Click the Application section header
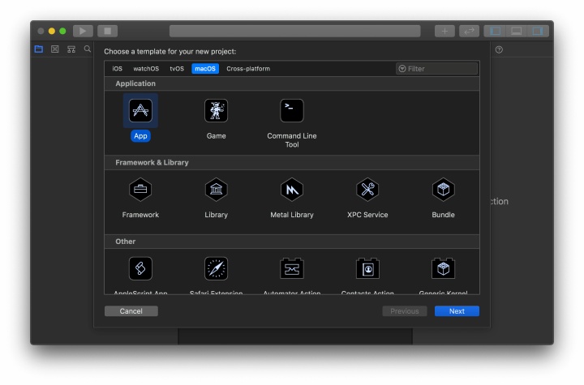The image size is (584, 385). 292,83
